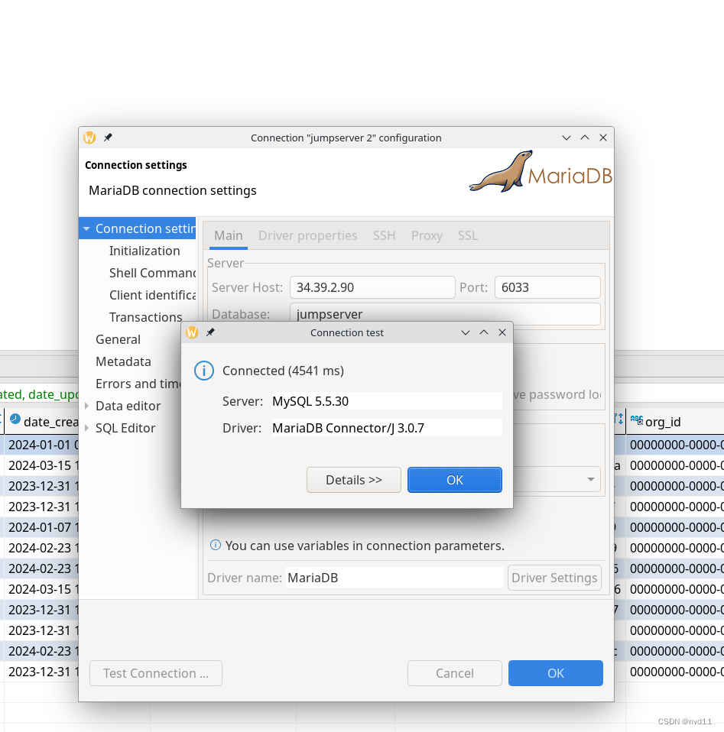Click the Port field showing 6033
Viewport: 724px width, 732px height.
(547, 287)
